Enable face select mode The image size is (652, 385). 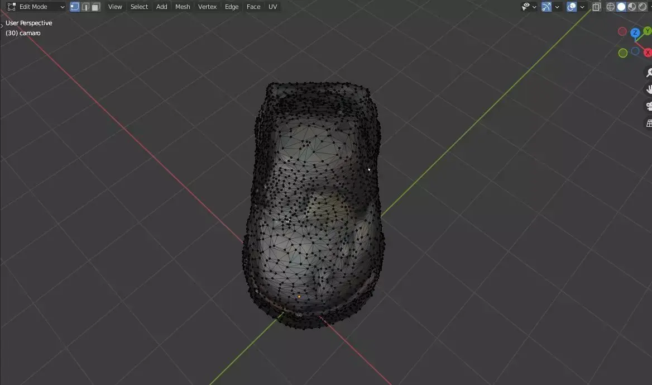tap(96, 7)
